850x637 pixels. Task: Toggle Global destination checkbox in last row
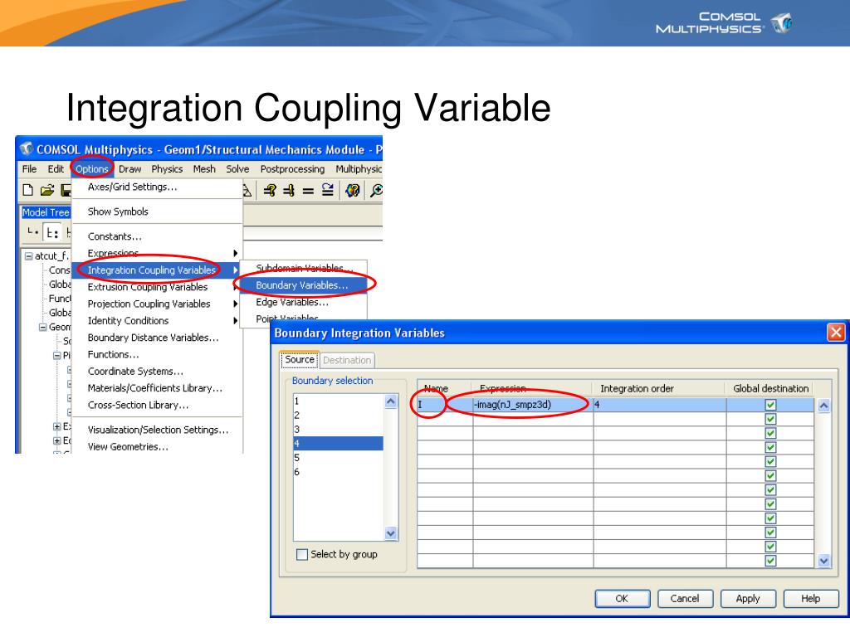tap(770, 561)
